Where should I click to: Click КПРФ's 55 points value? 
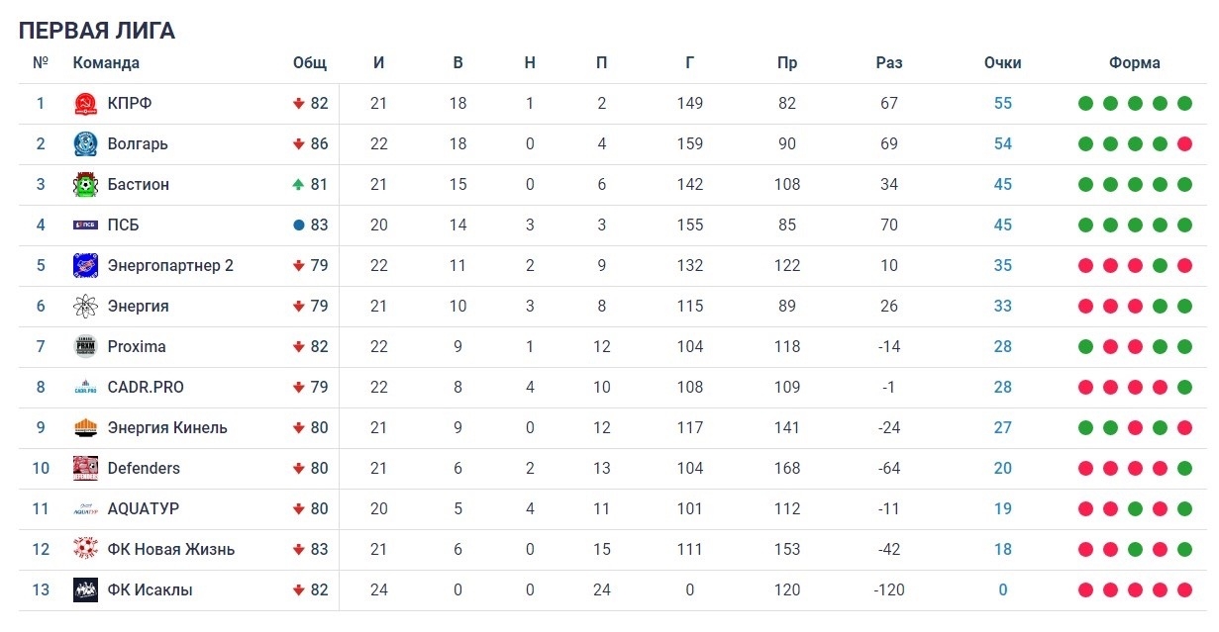(x=1002, y=104)
